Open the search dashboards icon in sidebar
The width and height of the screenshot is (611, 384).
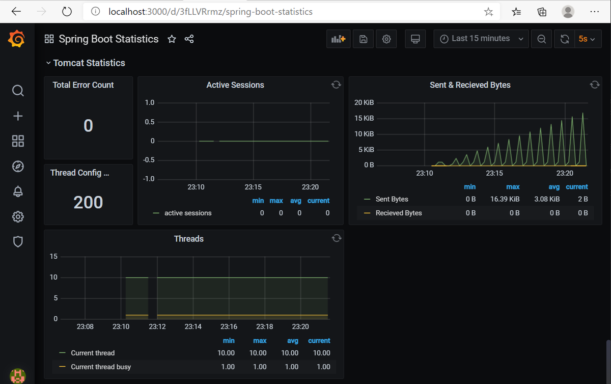18,91
